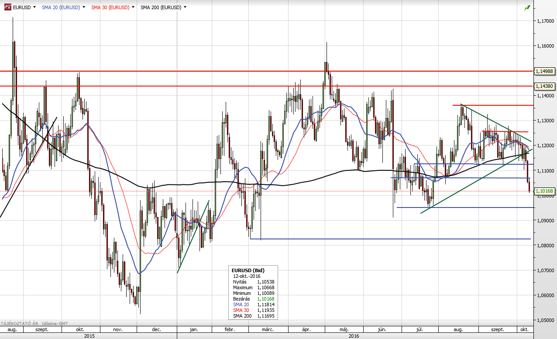Click the 1,05000 price axis label
The image size is (557, 339).
click(x=545, y=320)
